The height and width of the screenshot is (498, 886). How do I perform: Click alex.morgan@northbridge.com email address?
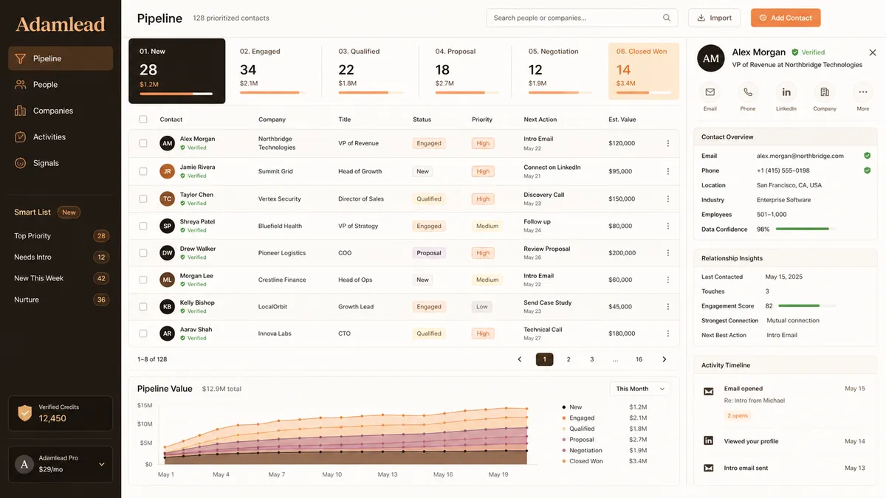[x=800, y=156]
